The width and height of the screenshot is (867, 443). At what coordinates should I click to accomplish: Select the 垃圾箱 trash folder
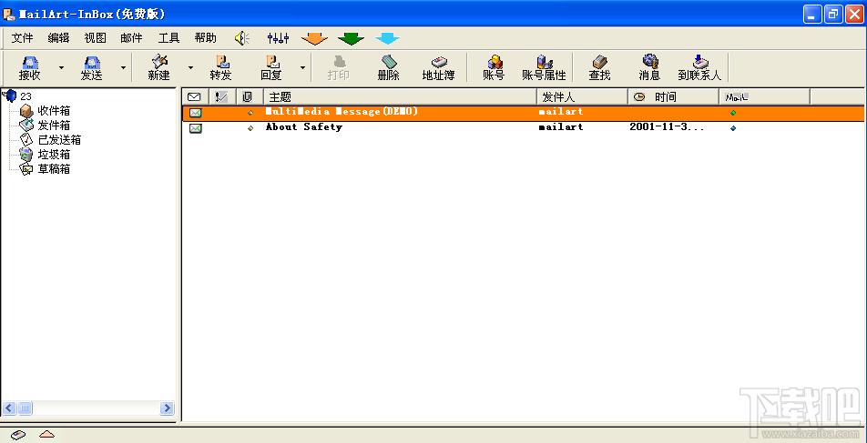pyautogui.click(x=54, y=155)
